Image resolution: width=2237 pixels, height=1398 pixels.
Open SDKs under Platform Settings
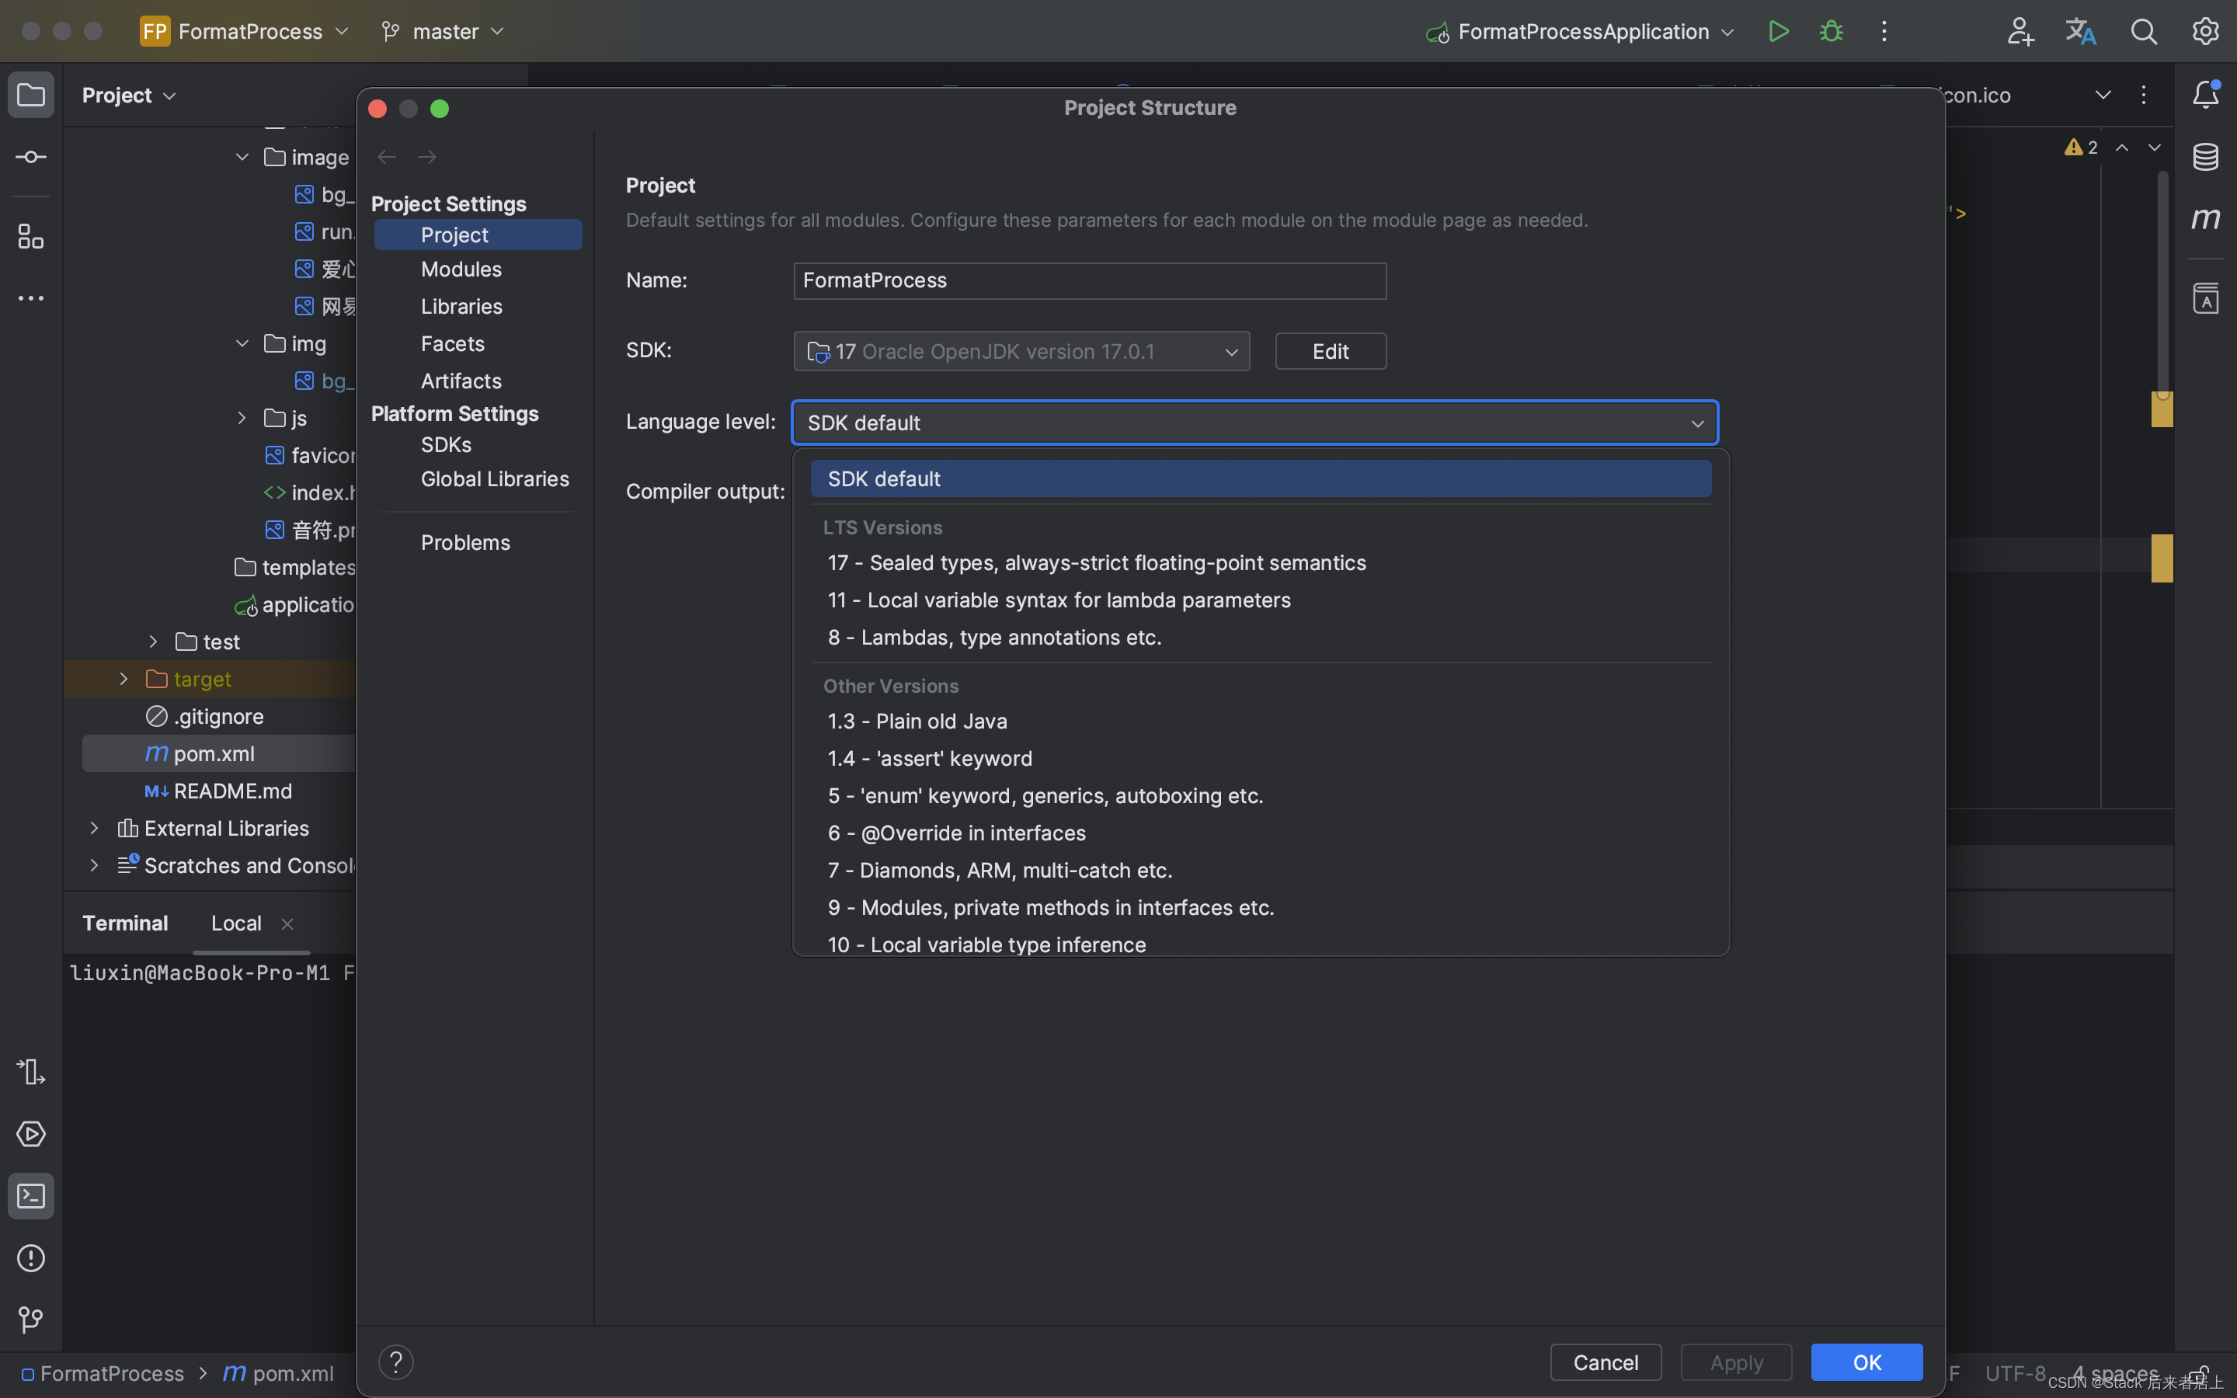tap(446, 445)
